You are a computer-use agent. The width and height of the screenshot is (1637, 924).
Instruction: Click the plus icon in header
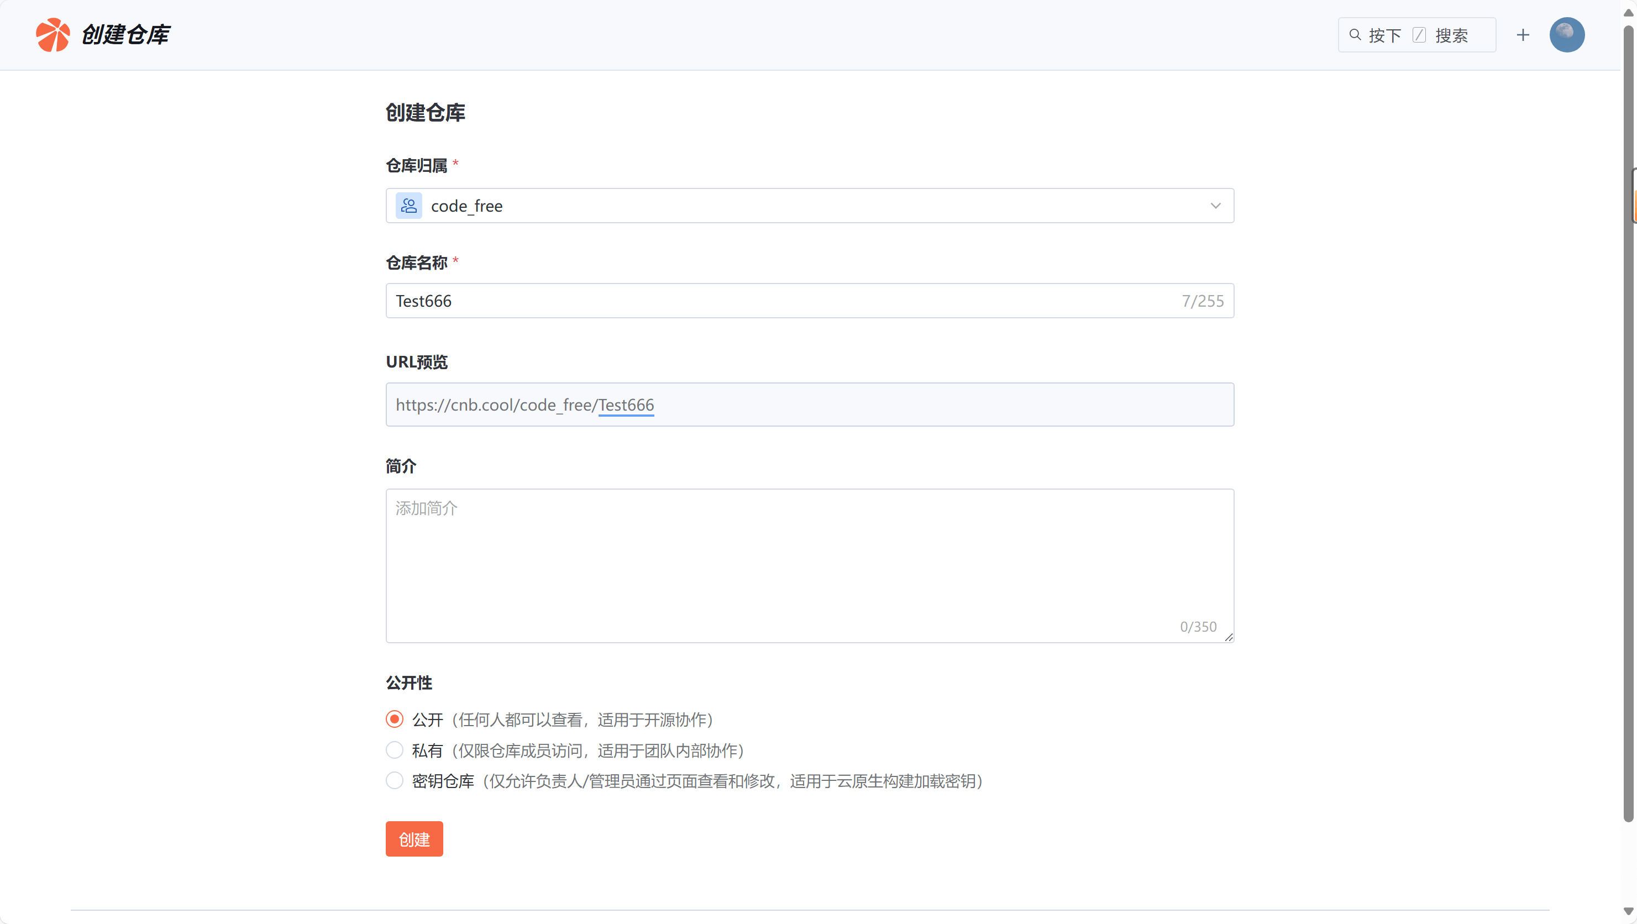point(1523,35)
